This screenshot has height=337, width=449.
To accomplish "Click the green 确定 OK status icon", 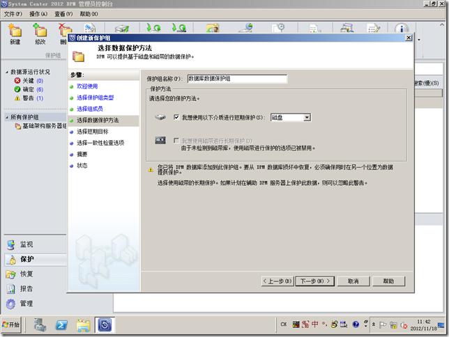I will 17,90.
